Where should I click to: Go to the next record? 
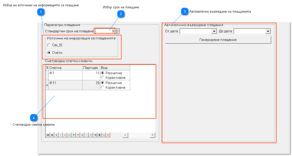pyautogui.click(x=61, y=135)
